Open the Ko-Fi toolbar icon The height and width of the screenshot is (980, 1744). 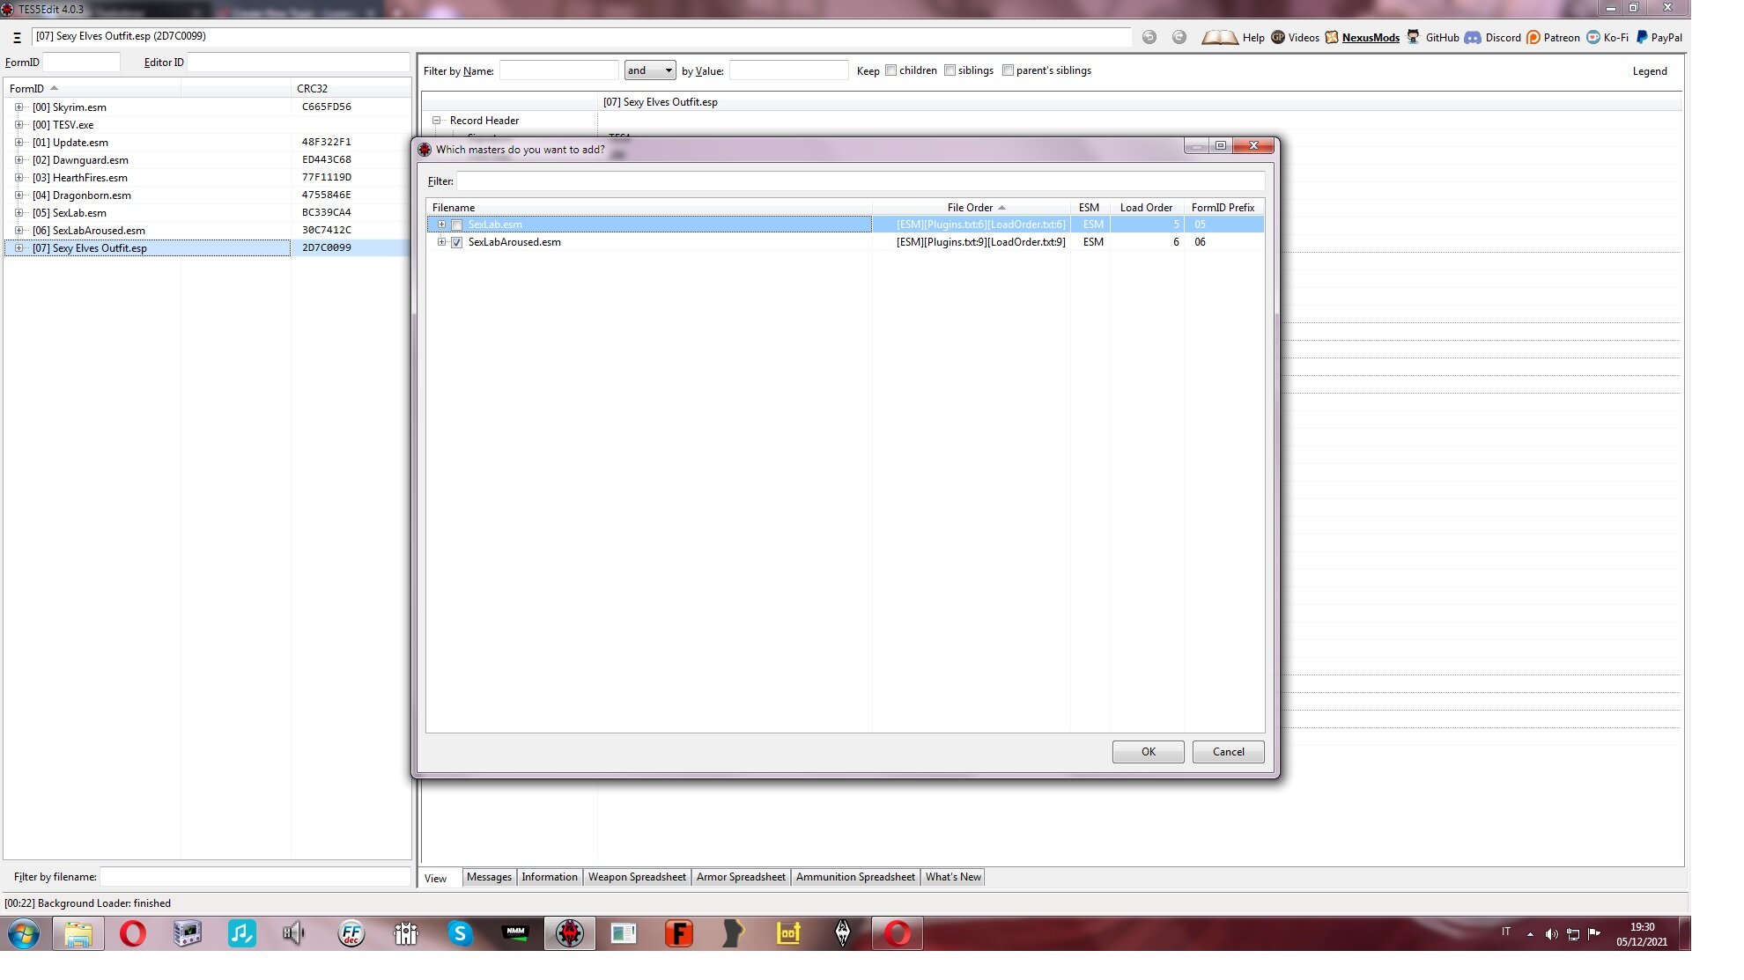pyautogui.click(x=1593, y=37)
